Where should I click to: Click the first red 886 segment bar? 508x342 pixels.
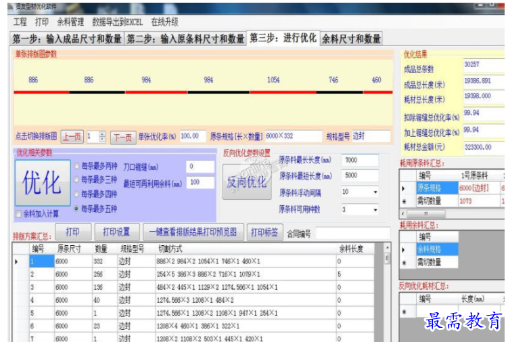point(41,93)
